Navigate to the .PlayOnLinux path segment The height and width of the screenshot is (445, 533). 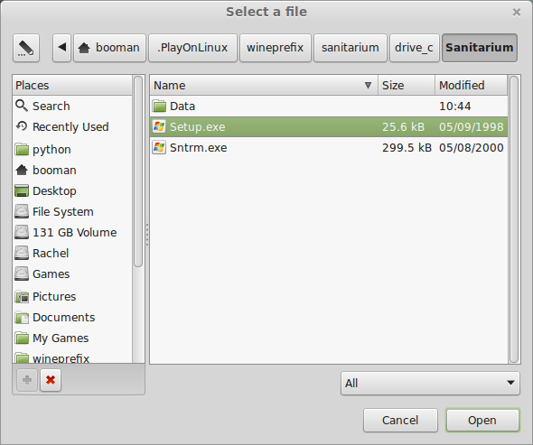[192, 48]
